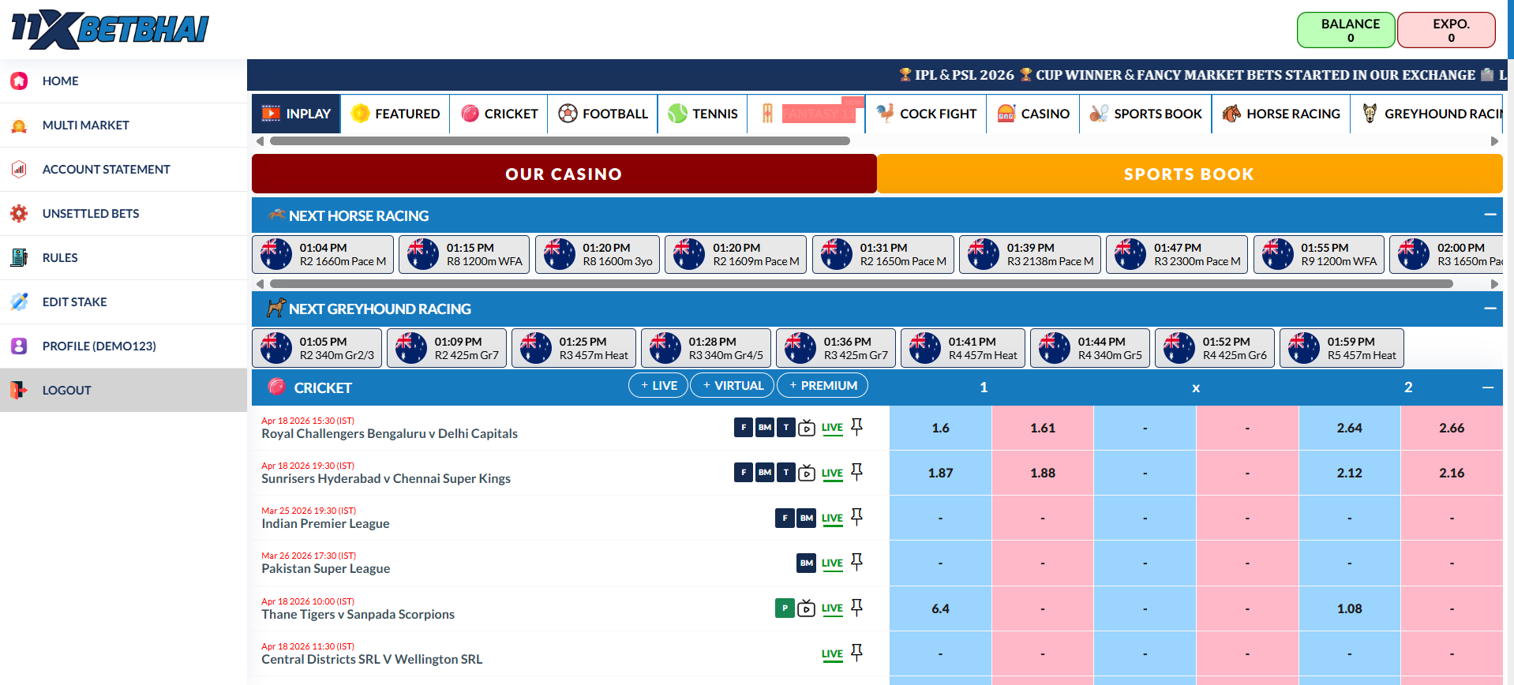
Task: Back Thane Tigers at odds 6.4
Action: coord(940,608)
